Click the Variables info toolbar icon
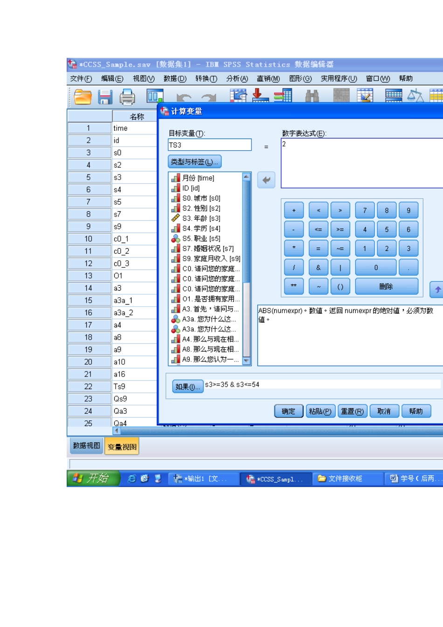443x627 pixels. pos(283,96)
